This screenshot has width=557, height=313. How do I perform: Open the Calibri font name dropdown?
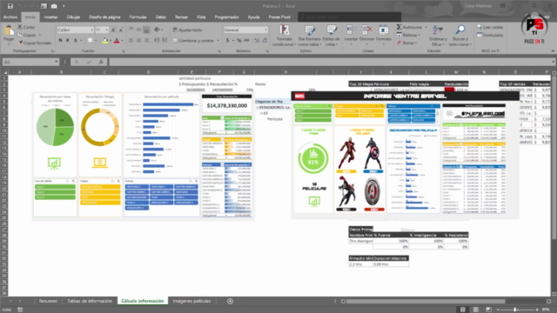click(x=91, y=30)
